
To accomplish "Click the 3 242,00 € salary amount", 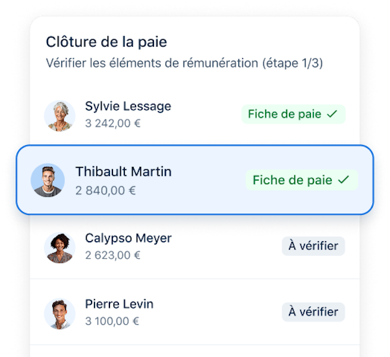I will pyautogui.click(x=113, y=124).
